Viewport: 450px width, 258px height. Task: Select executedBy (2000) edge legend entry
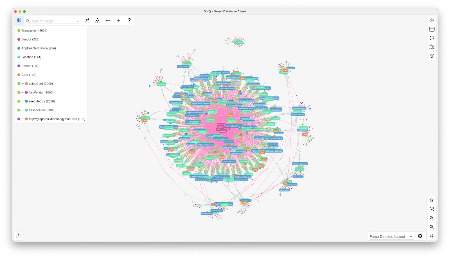(x=36, y=101)
